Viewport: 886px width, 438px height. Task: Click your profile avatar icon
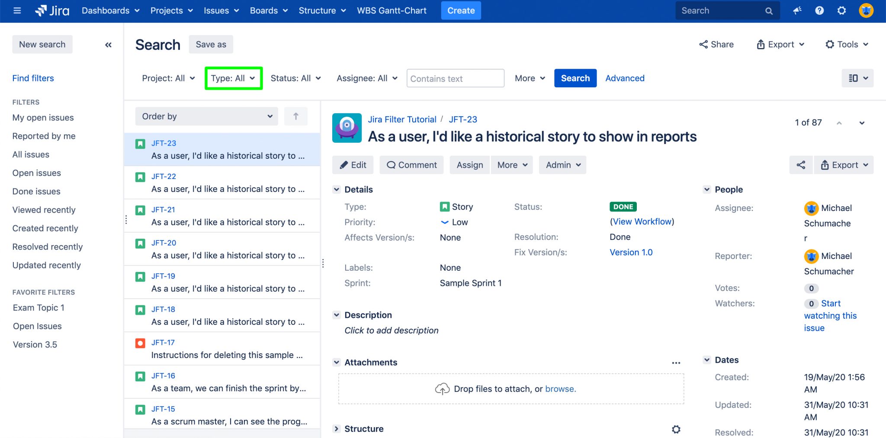(x=865, y=10)
